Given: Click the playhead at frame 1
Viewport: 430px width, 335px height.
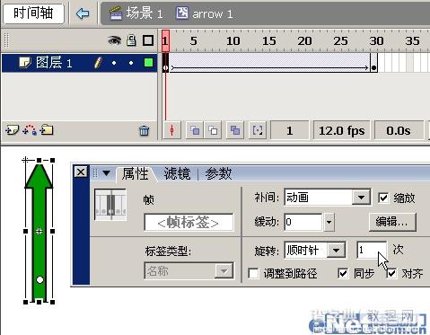Looking at the screenshot, I should 165,40.
